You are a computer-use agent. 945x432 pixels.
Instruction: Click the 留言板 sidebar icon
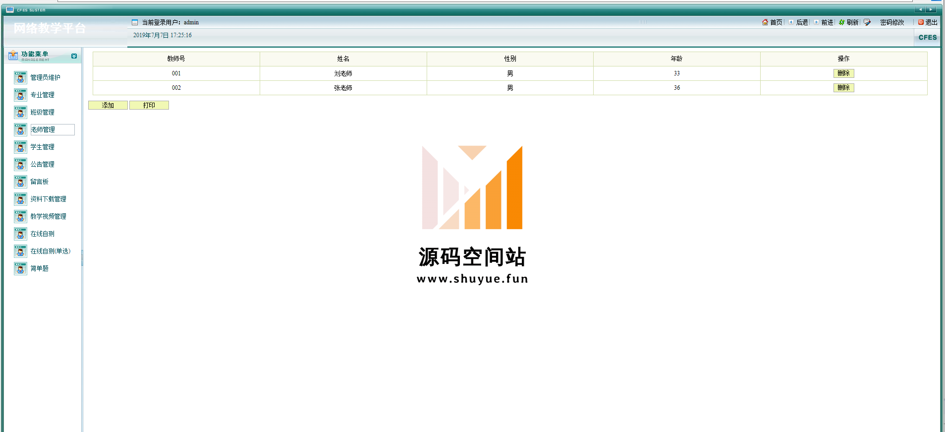click(x=20, y=182)
